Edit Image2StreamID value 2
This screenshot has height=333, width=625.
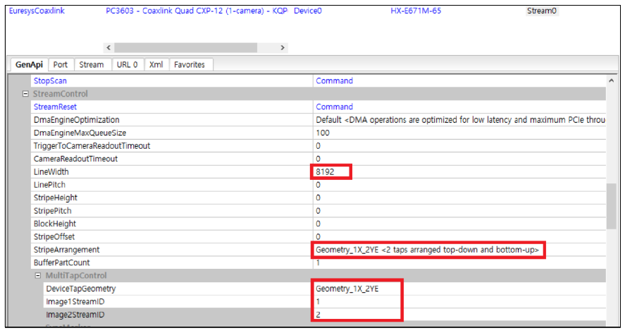point(459,315)
